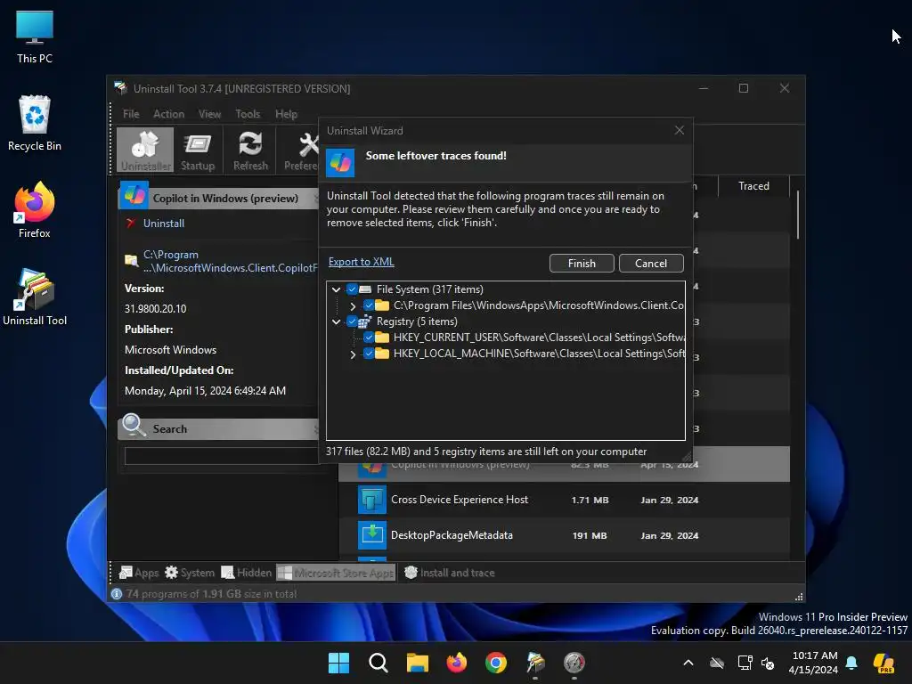Click the install folder icon beside C:\Program path

click(132, 261)
